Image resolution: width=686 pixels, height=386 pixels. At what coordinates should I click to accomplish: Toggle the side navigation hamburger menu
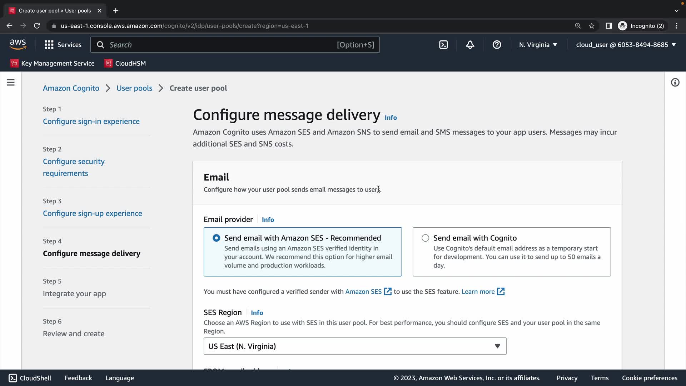coord(11,83)
